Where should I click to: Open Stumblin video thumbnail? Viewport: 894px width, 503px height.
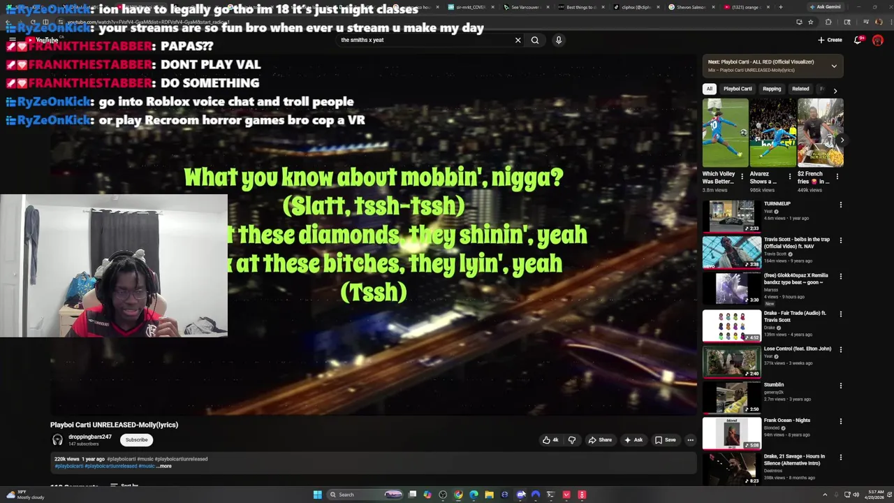732,397
